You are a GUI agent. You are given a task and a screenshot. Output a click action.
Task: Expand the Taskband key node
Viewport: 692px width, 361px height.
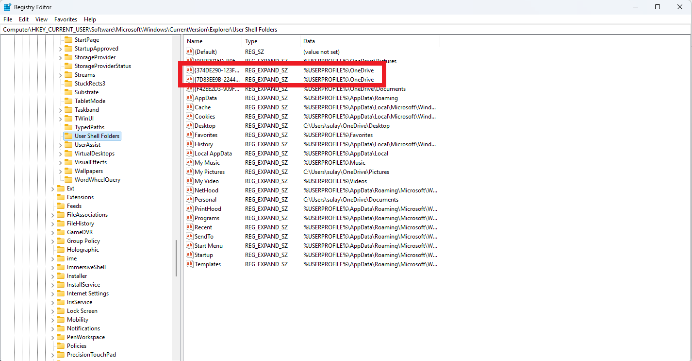(x=61, y=110)
